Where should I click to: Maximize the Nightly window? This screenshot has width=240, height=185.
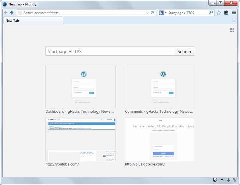pos(221,3)
